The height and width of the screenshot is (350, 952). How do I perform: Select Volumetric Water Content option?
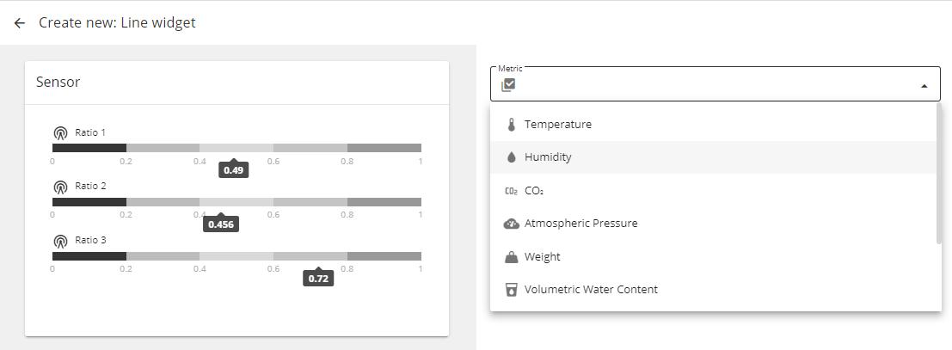(591, 290)
